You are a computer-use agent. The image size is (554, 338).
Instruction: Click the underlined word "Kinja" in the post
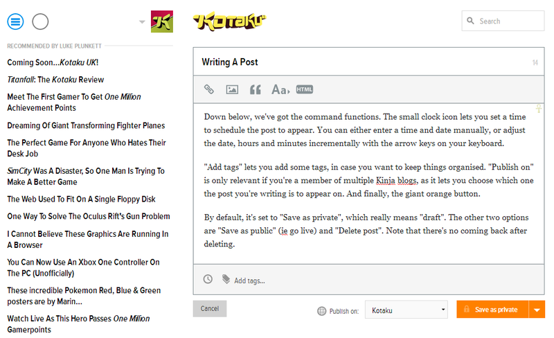tap(385, 181)
